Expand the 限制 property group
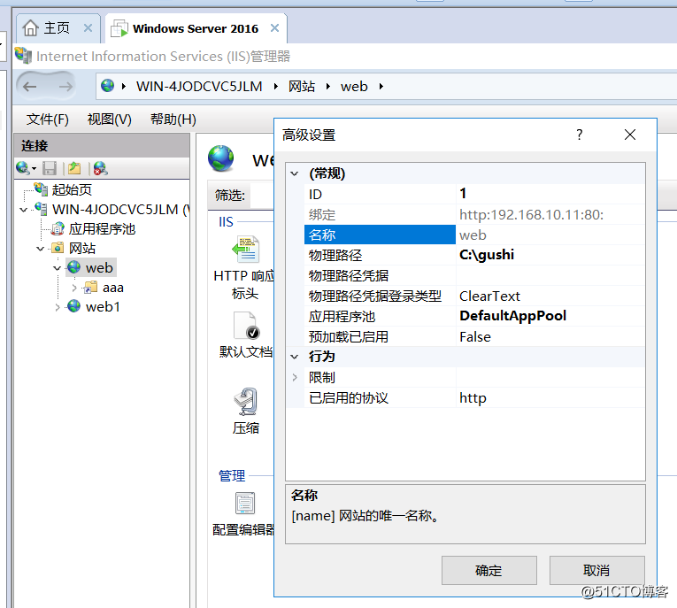The width and height of the screenshot is (677, 608). pos(295,377)
